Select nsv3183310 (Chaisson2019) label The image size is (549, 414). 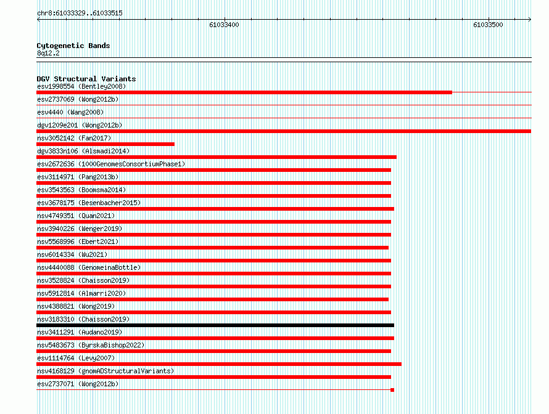tap(83, 319)
